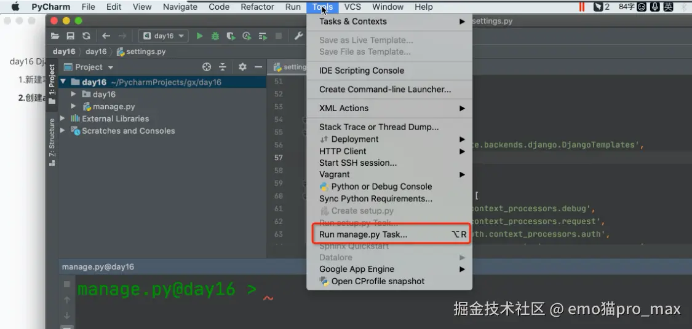Screen dimensions: 692x329
Task: Click the Open folder toolbar icon
Action: click(55, 36)
